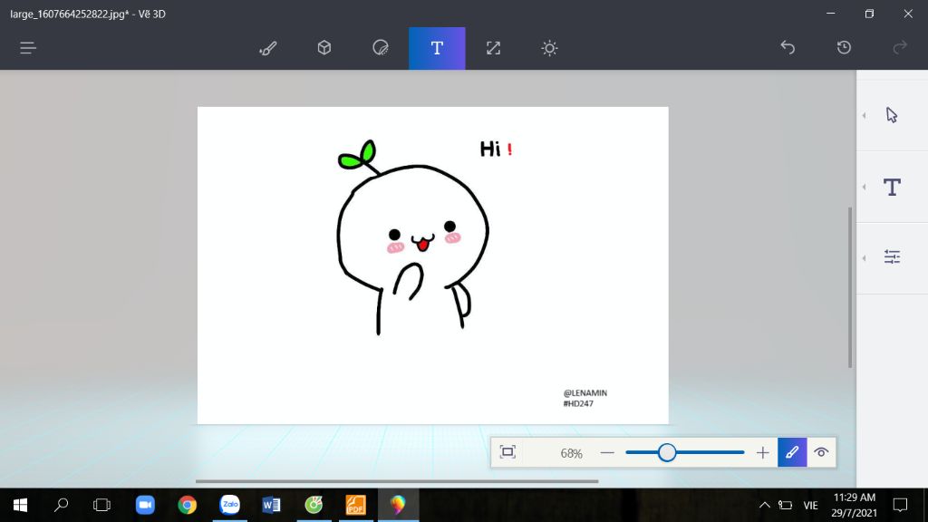Open the Windows Start menu
Image resolution: width=928 pixels, height=522 pixels.
(x=20, y=505)
